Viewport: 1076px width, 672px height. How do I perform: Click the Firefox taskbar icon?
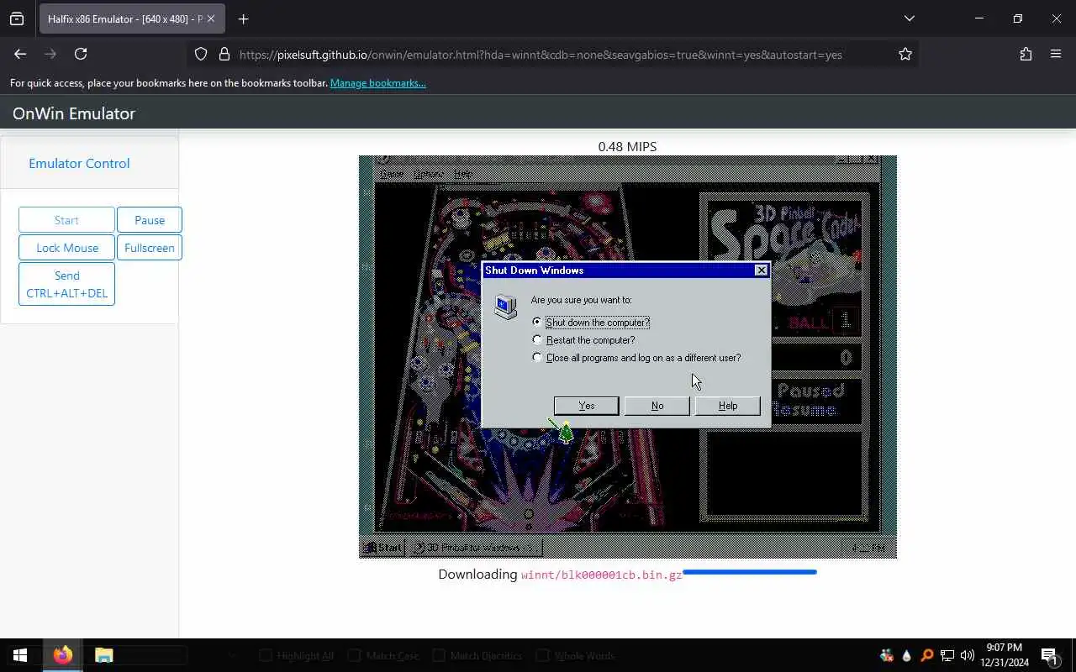62,655
